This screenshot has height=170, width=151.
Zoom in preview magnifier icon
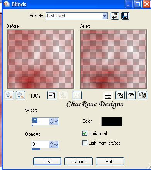(20, 95)
